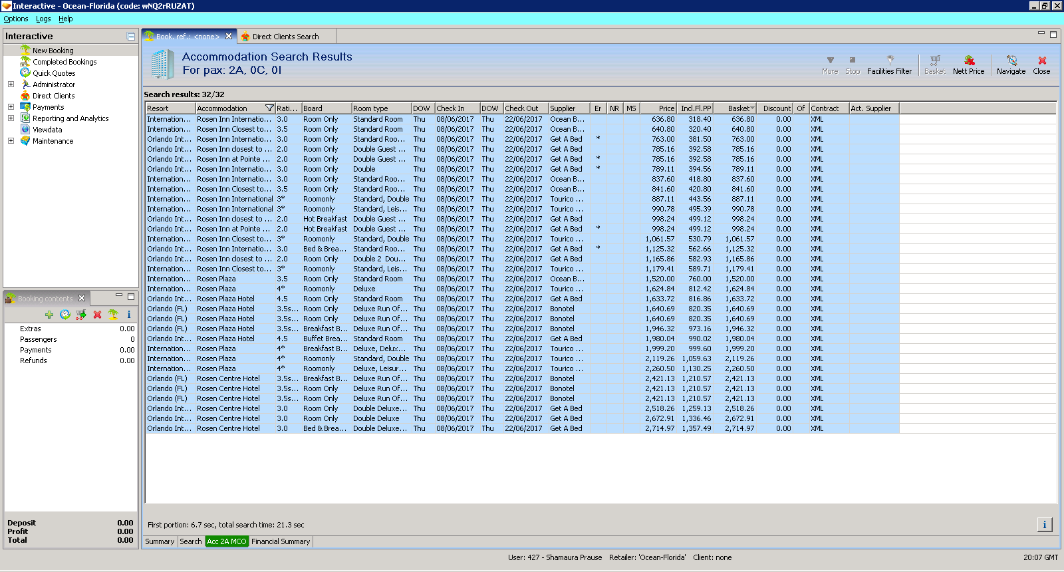
Task: Click the red Close toolbar button
Action: (1041, 65)
